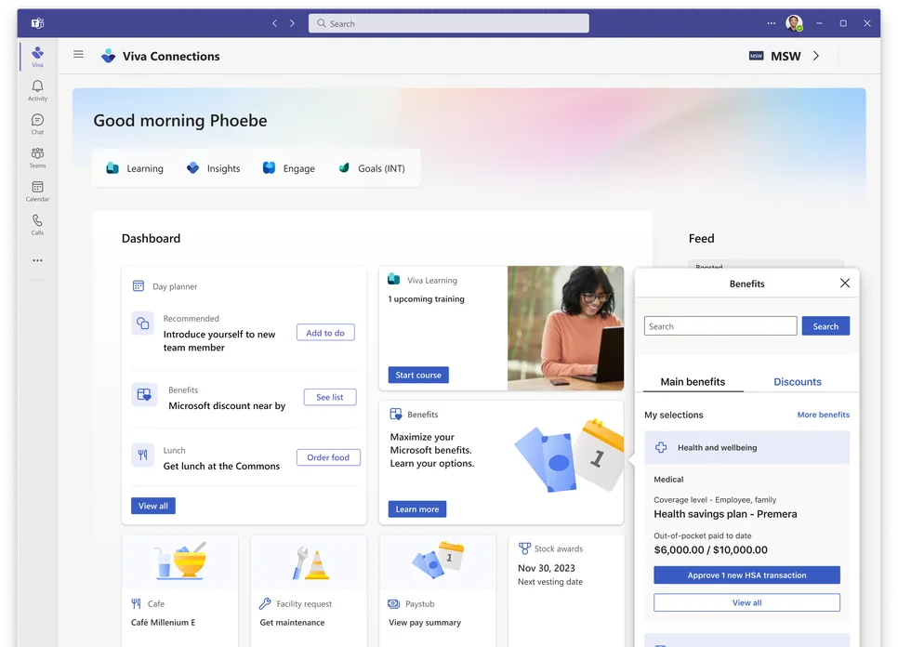Click the See list button
898x647 pixels.
(330, 397)
